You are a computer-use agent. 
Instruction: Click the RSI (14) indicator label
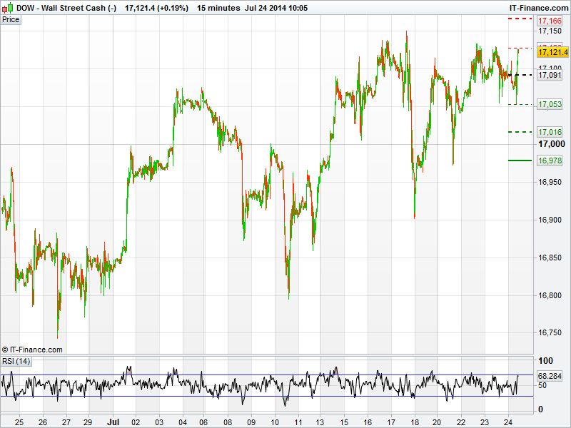pos(16,362)
